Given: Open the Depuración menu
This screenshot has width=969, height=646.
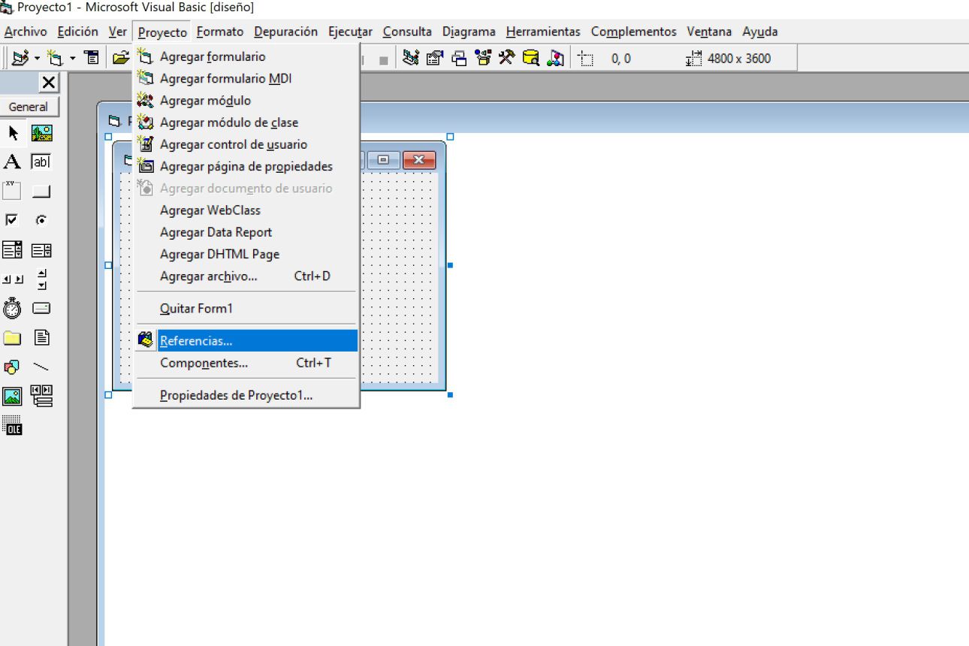Looking at the screenshot, I should click(x=285, y=32).
